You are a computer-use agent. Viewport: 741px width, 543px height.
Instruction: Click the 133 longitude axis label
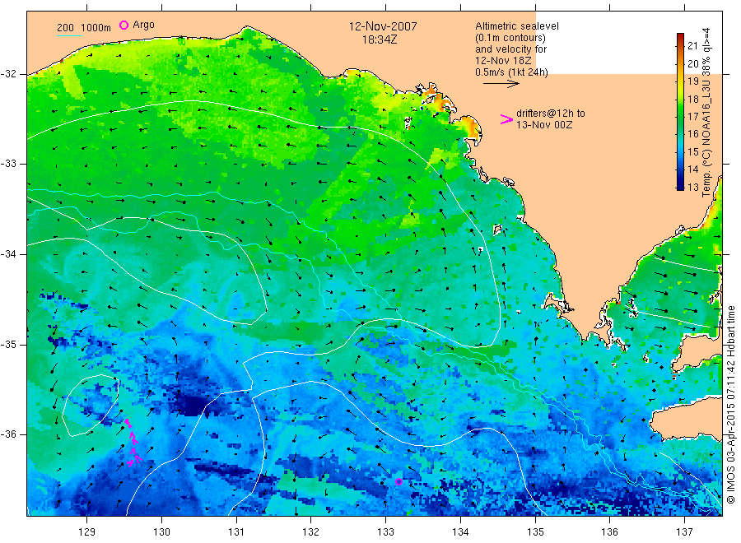[x=385, y=532]
